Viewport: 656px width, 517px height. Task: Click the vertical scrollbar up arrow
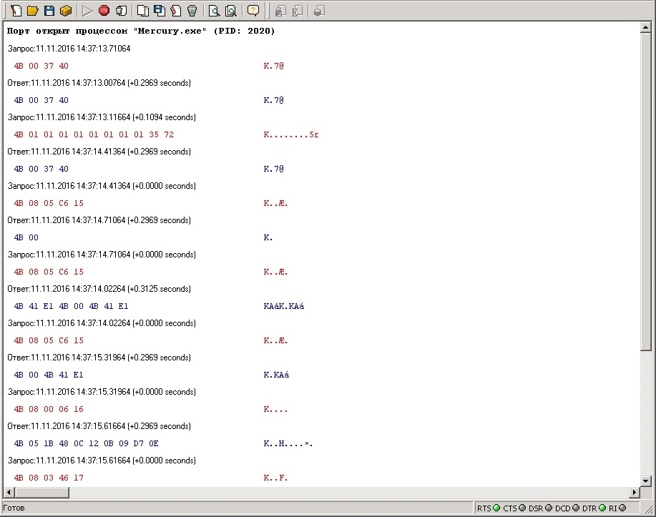645,28
